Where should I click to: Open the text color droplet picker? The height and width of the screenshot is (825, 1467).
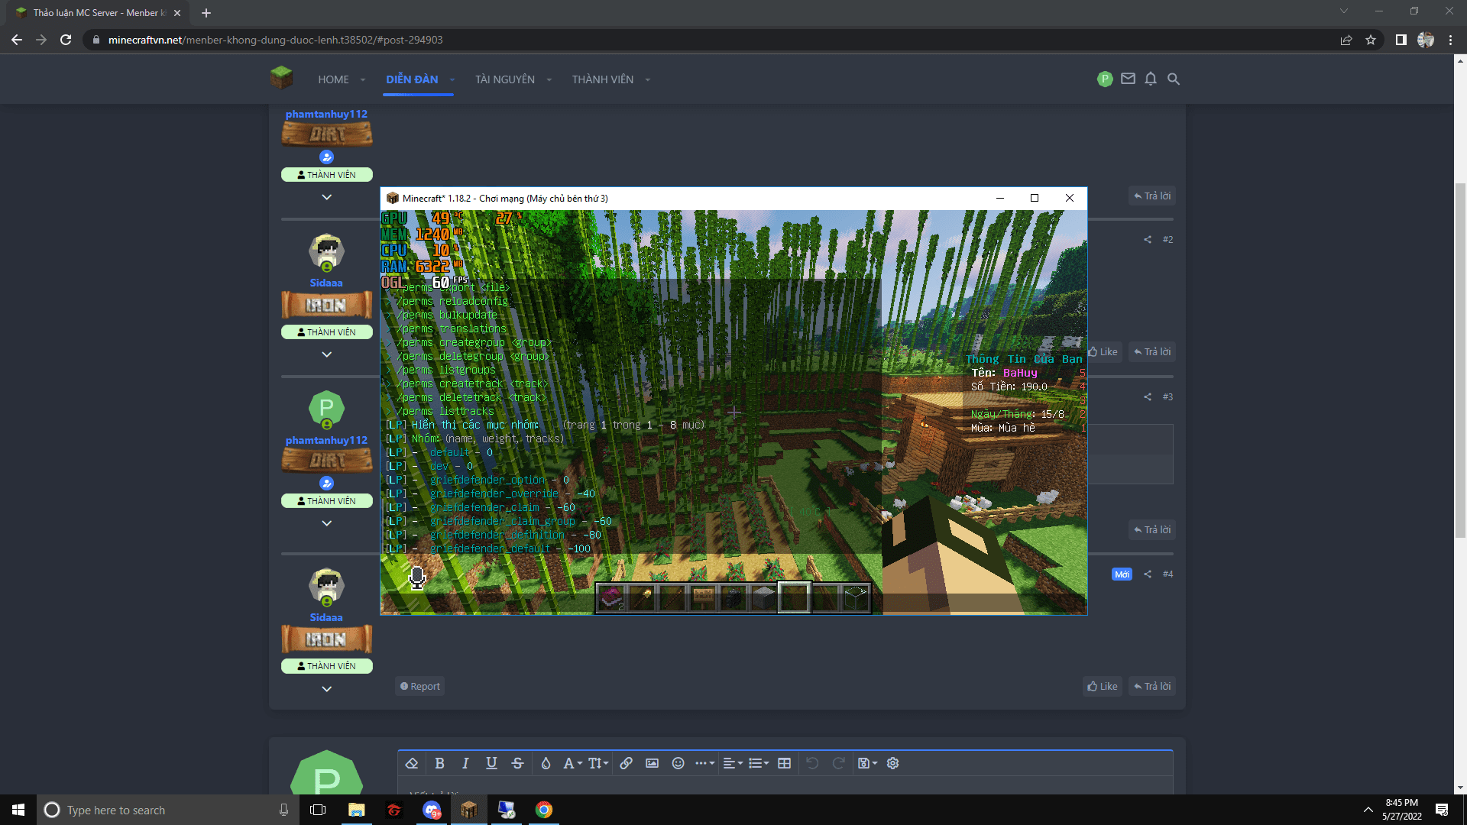coord(546,763)
